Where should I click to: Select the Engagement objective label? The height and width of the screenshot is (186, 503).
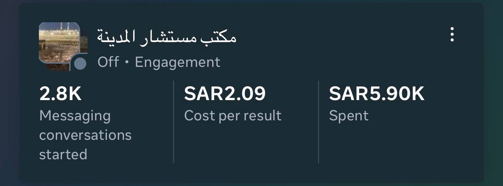[177, 62]
